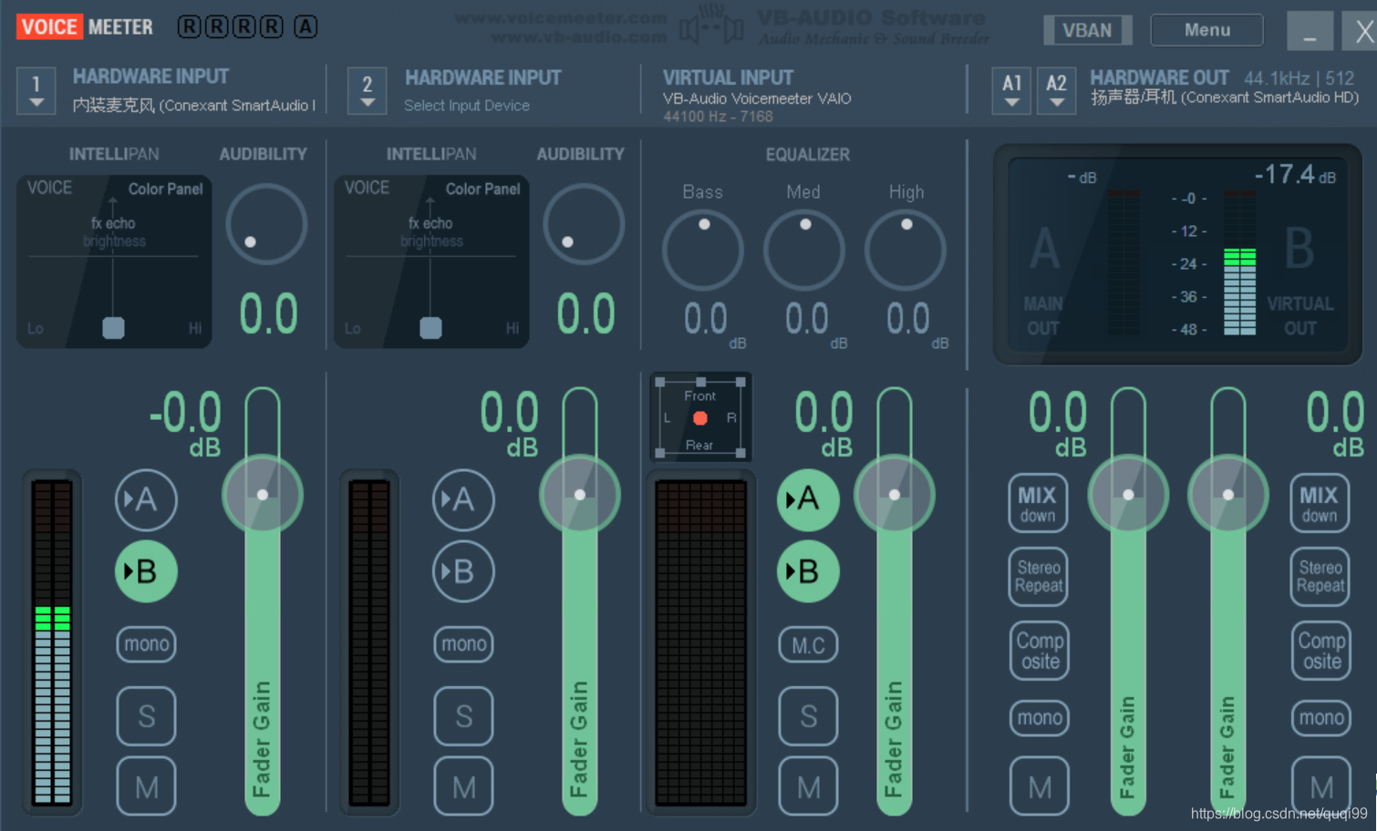Solo Hardware Input 2 strip
The width and height of the screenshot is (1377, 831).
463,716
